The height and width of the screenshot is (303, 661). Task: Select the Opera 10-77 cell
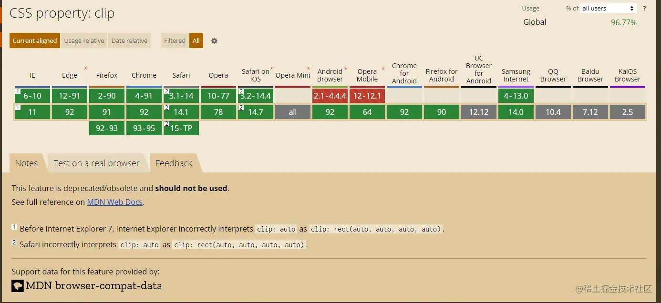(218, 96)
